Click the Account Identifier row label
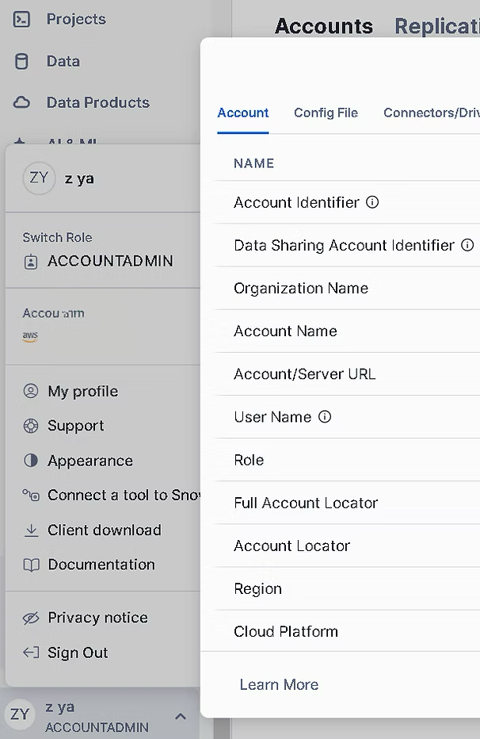The width and height of the screenshot is (480, 739). click(296, 202)
